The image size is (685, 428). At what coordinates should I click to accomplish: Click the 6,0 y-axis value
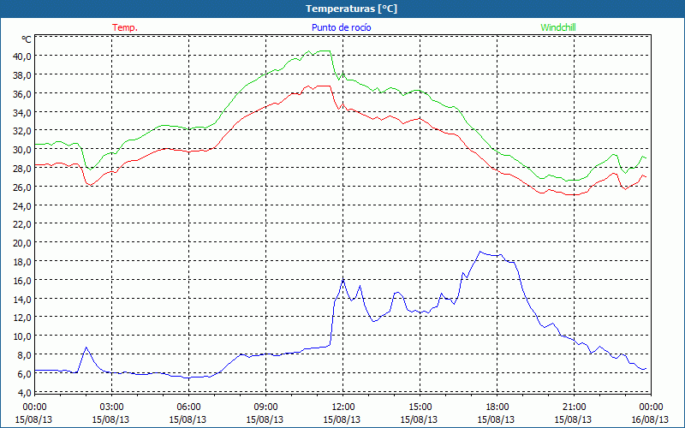click(x=24, y=374)
